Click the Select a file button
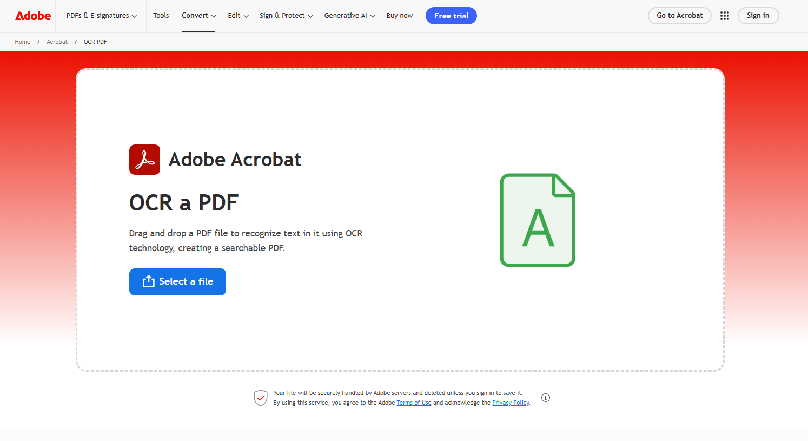The height and width of the screenshot is (441, 808). pos(177,282)
